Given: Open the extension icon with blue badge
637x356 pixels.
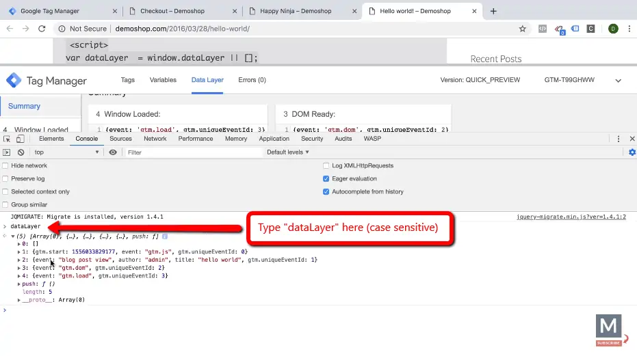Looking at the screenshot, I should coord(560,29).
